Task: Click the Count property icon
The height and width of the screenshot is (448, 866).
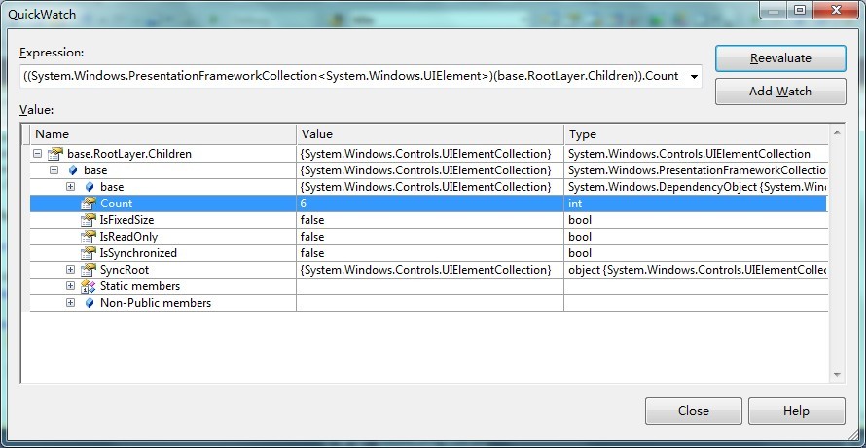Action: coord(89,204)
